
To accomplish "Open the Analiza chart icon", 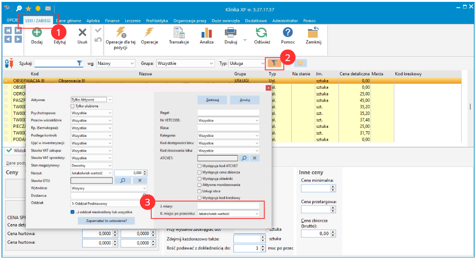I will (206, 33).
